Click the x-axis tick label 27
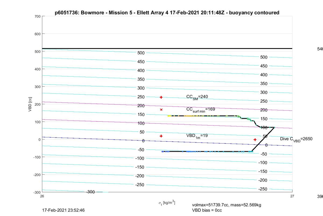 pyautogui.click(x=292, y=196)
